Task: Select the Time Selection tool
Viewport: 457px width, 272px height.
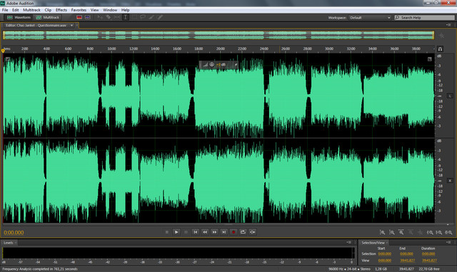Action: pos(126,17)
